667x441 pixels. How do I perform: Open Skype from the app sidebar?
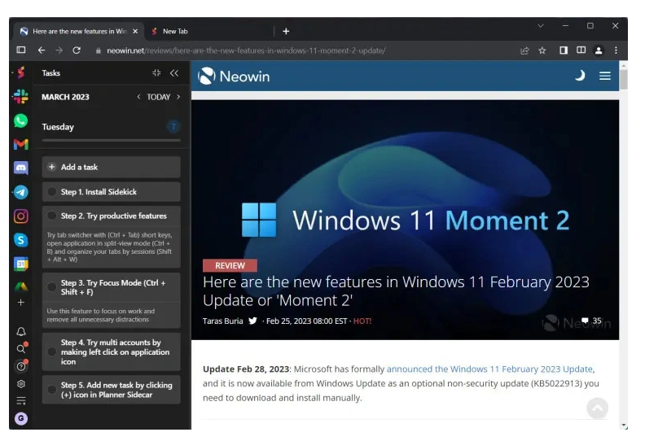click(21, 240)
